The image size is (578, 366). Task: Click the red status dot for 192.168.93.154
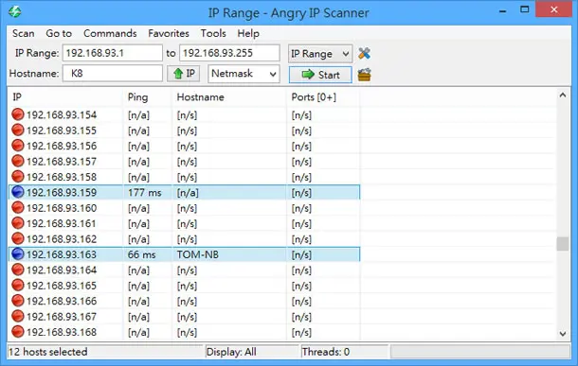tap(18, 114)
